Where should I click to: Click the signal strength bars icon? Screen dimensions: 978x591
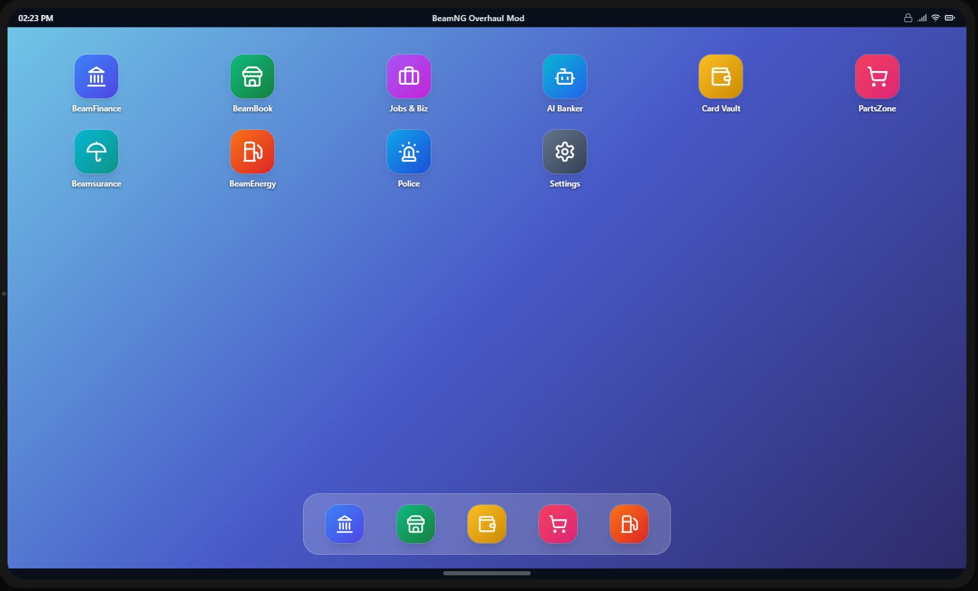pyautogui.click(x=922, y=18)
